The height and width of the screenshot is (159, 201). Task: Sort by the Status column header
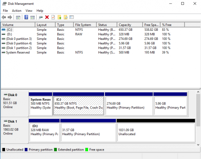click(x=107, y=25)
